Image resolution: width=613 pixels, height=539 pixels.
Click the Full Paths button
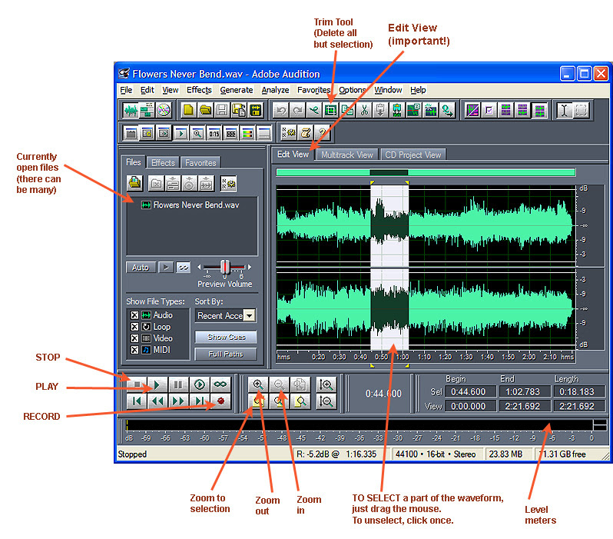click(x=226, y=354)
